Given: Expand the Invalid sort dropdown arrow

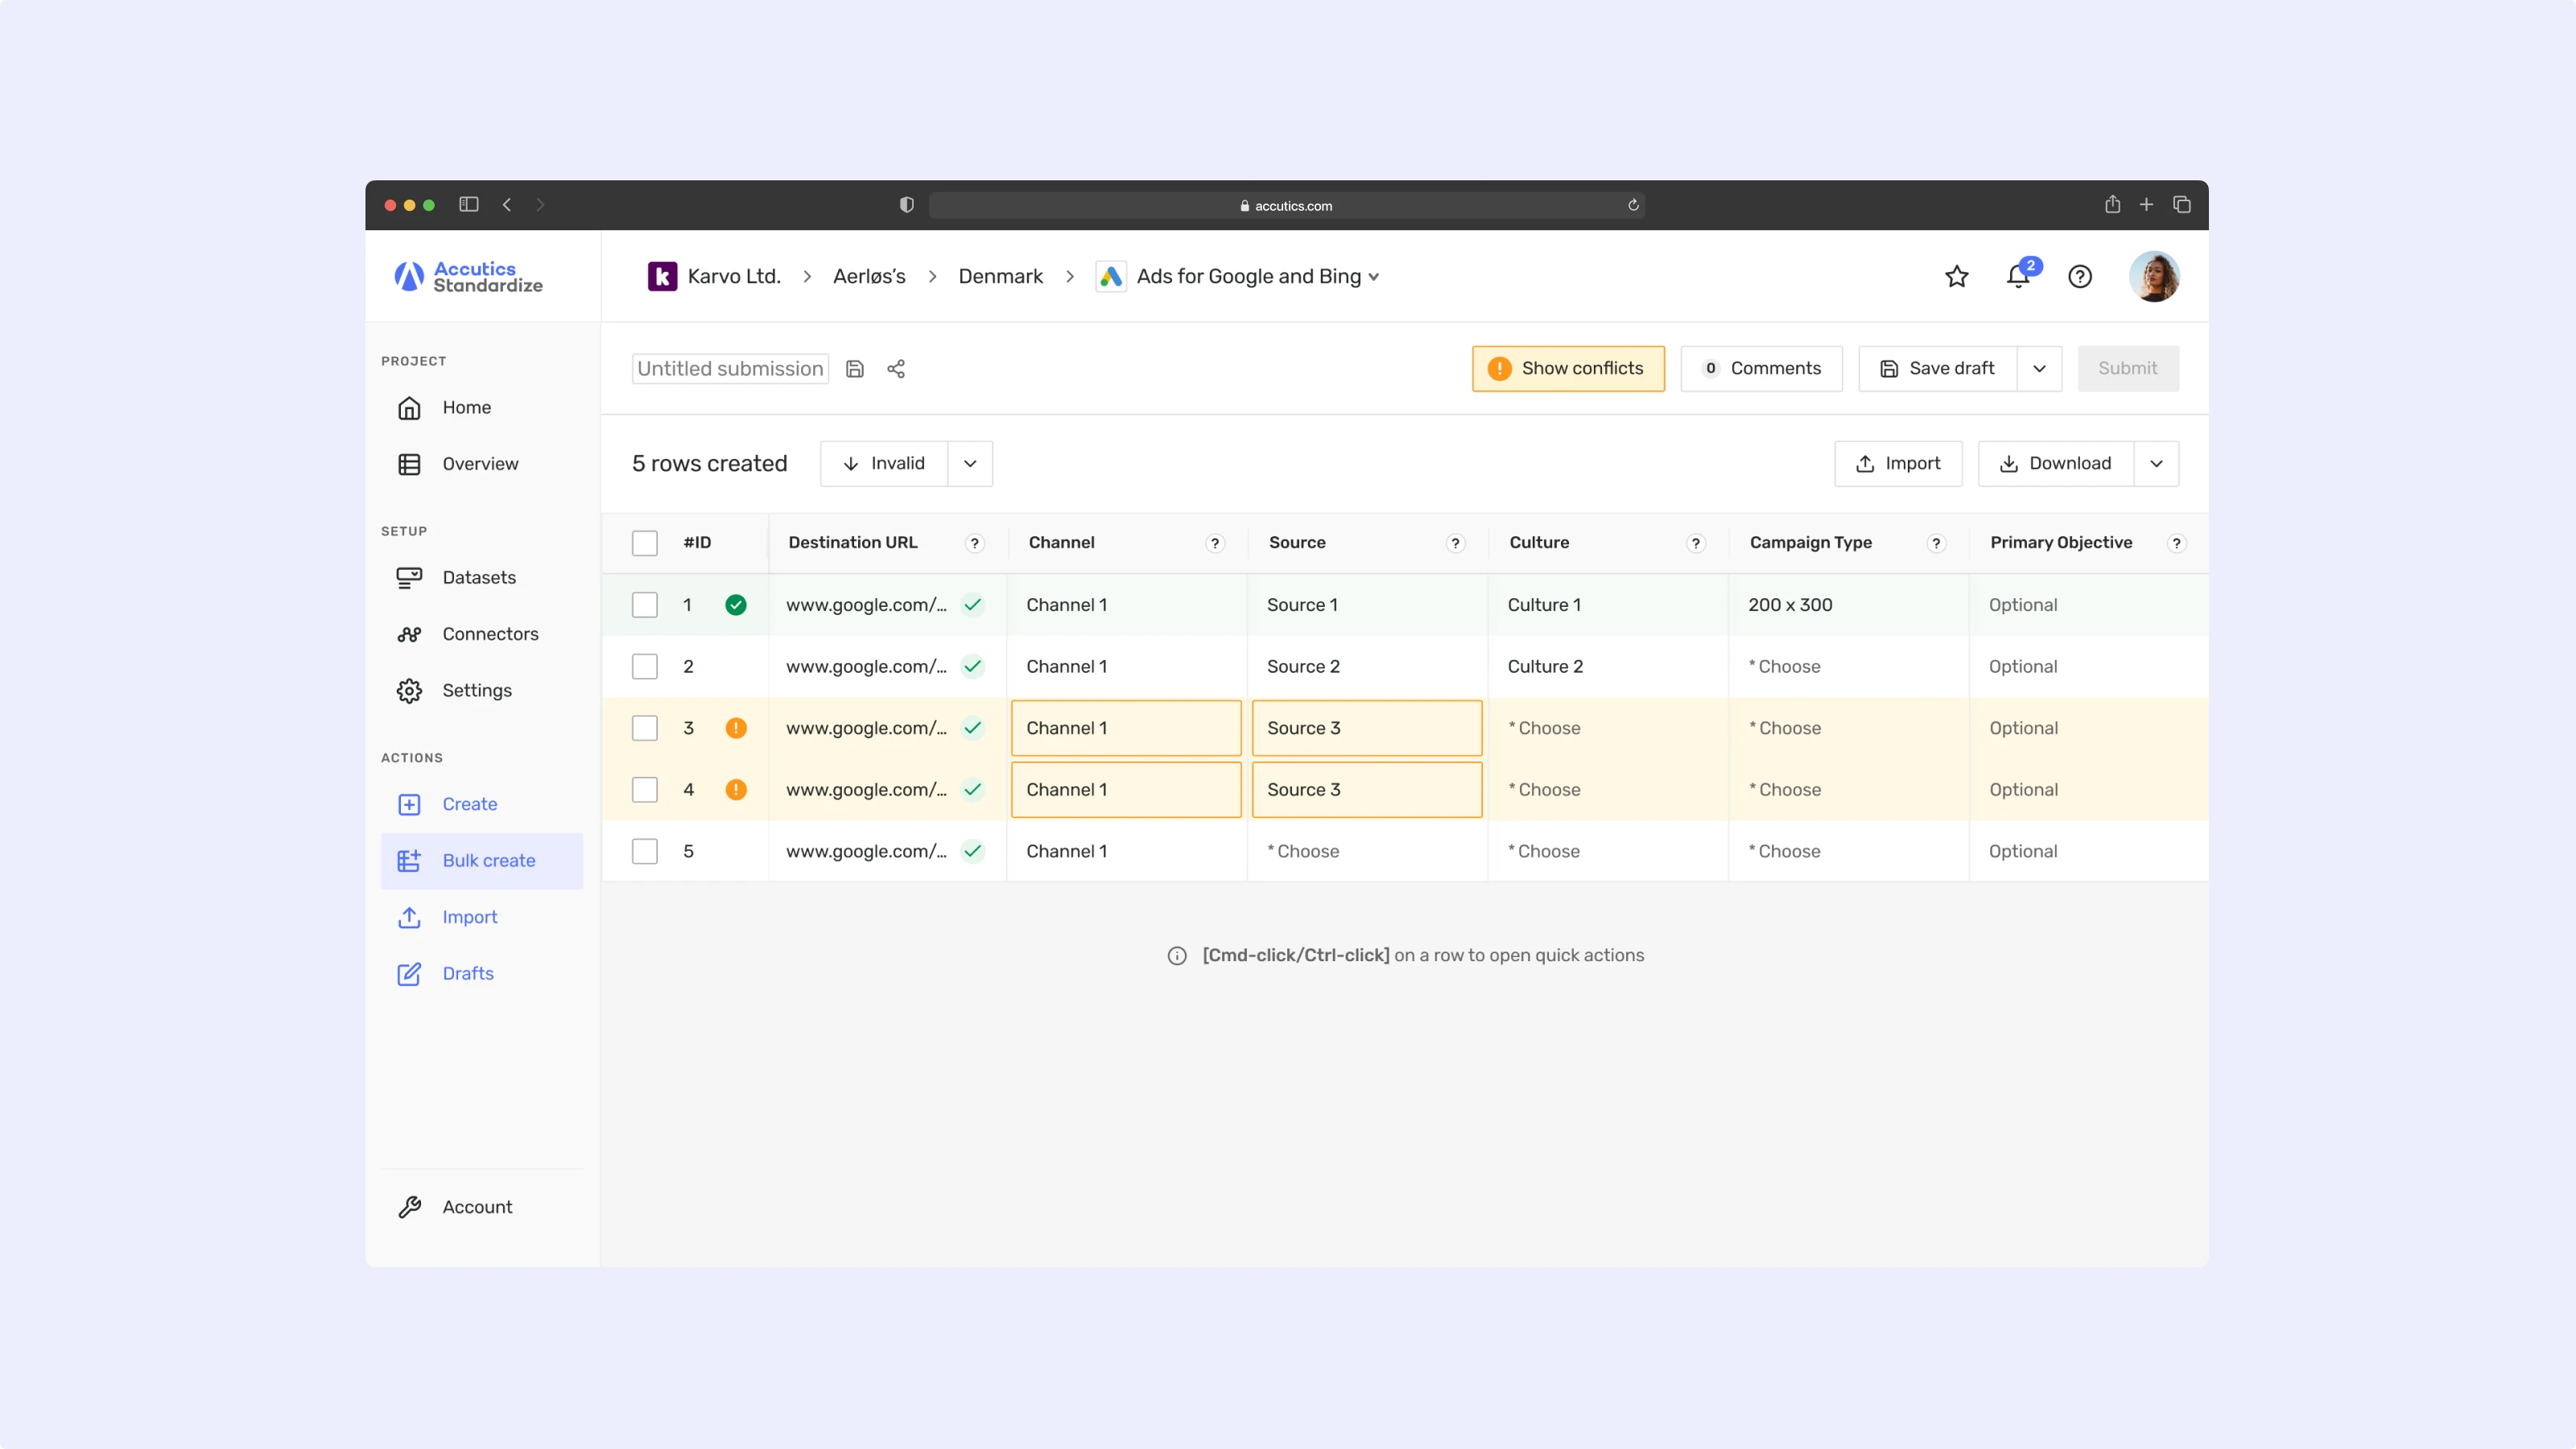Looking at the screenshot, I should tap(970, 463).
